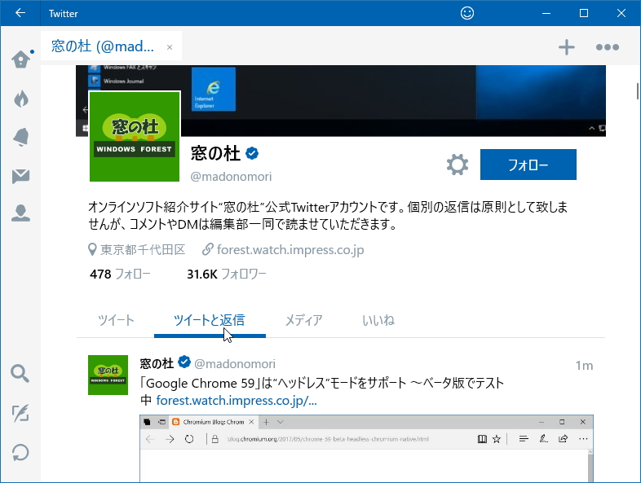Click the vertical scrollbar thumb
This screenshot has width=641, height=483.
pos(637,90)
